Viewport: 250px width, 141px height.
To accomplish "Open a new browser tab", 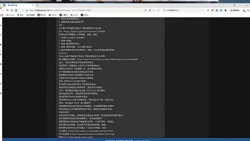I will 37,5.
